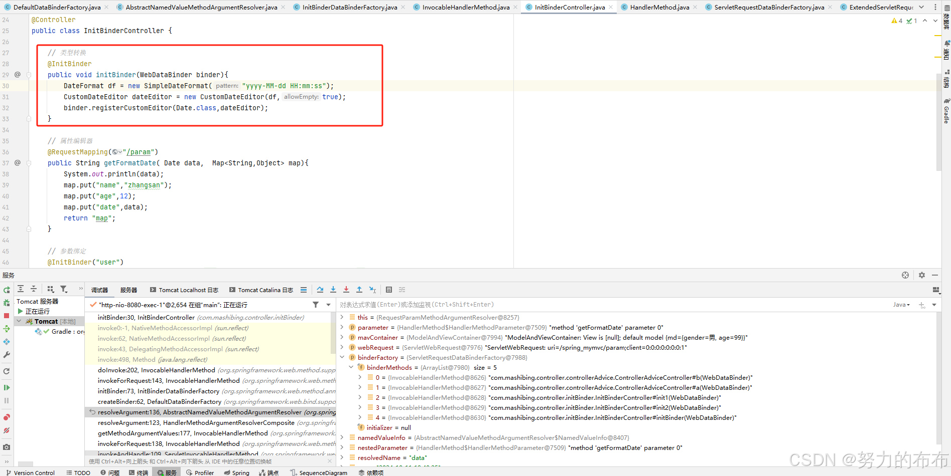The width and height of the screenshot is (951, 476).
Task: Switch to the 服务器 tab
Action: pos(128,290)
